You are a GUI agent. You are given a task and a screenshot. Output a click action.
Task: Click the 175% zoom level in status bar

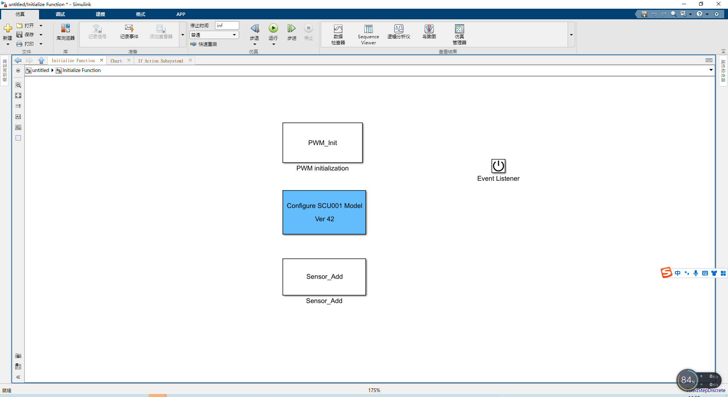coord(374,391)
